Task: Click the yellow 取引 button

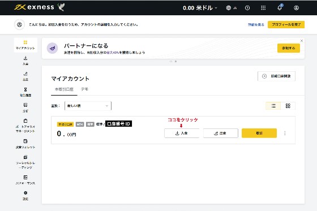Action: pos(259,133)
